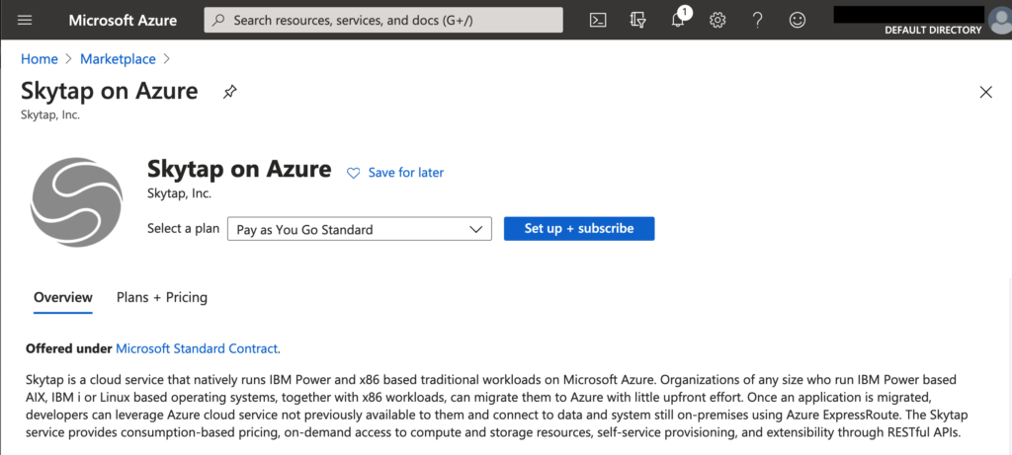The image size is (1012, 455).
Task: Click the user account avatar
Action: coord(1002,22)
